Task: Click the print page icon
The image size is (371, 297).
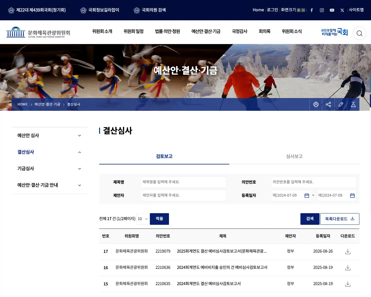Action: (x=316, y=104)
